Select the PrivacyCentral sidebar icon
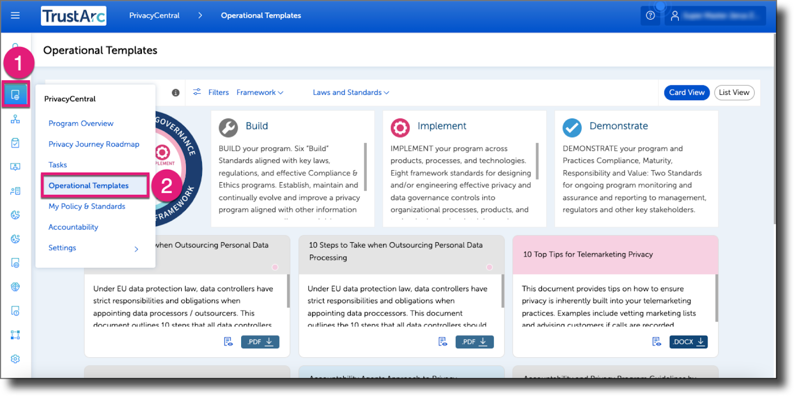794x396 pixels. (15, 94)
